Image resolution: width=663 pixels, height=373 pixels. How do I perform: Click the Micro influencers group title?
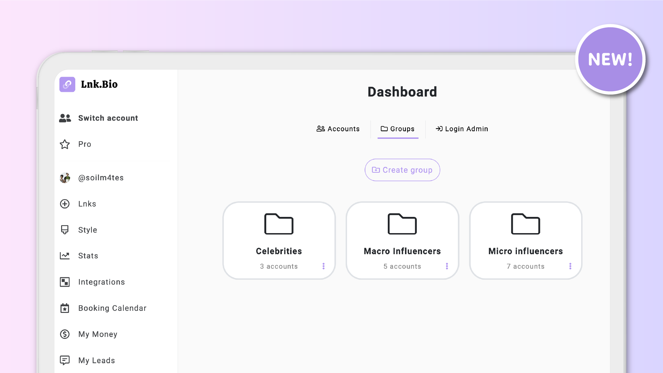coord(526,251)
